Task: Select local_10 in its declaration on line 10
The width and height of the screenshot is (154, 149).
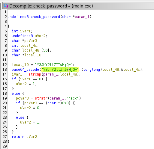Action: click(x=33, y=55)
